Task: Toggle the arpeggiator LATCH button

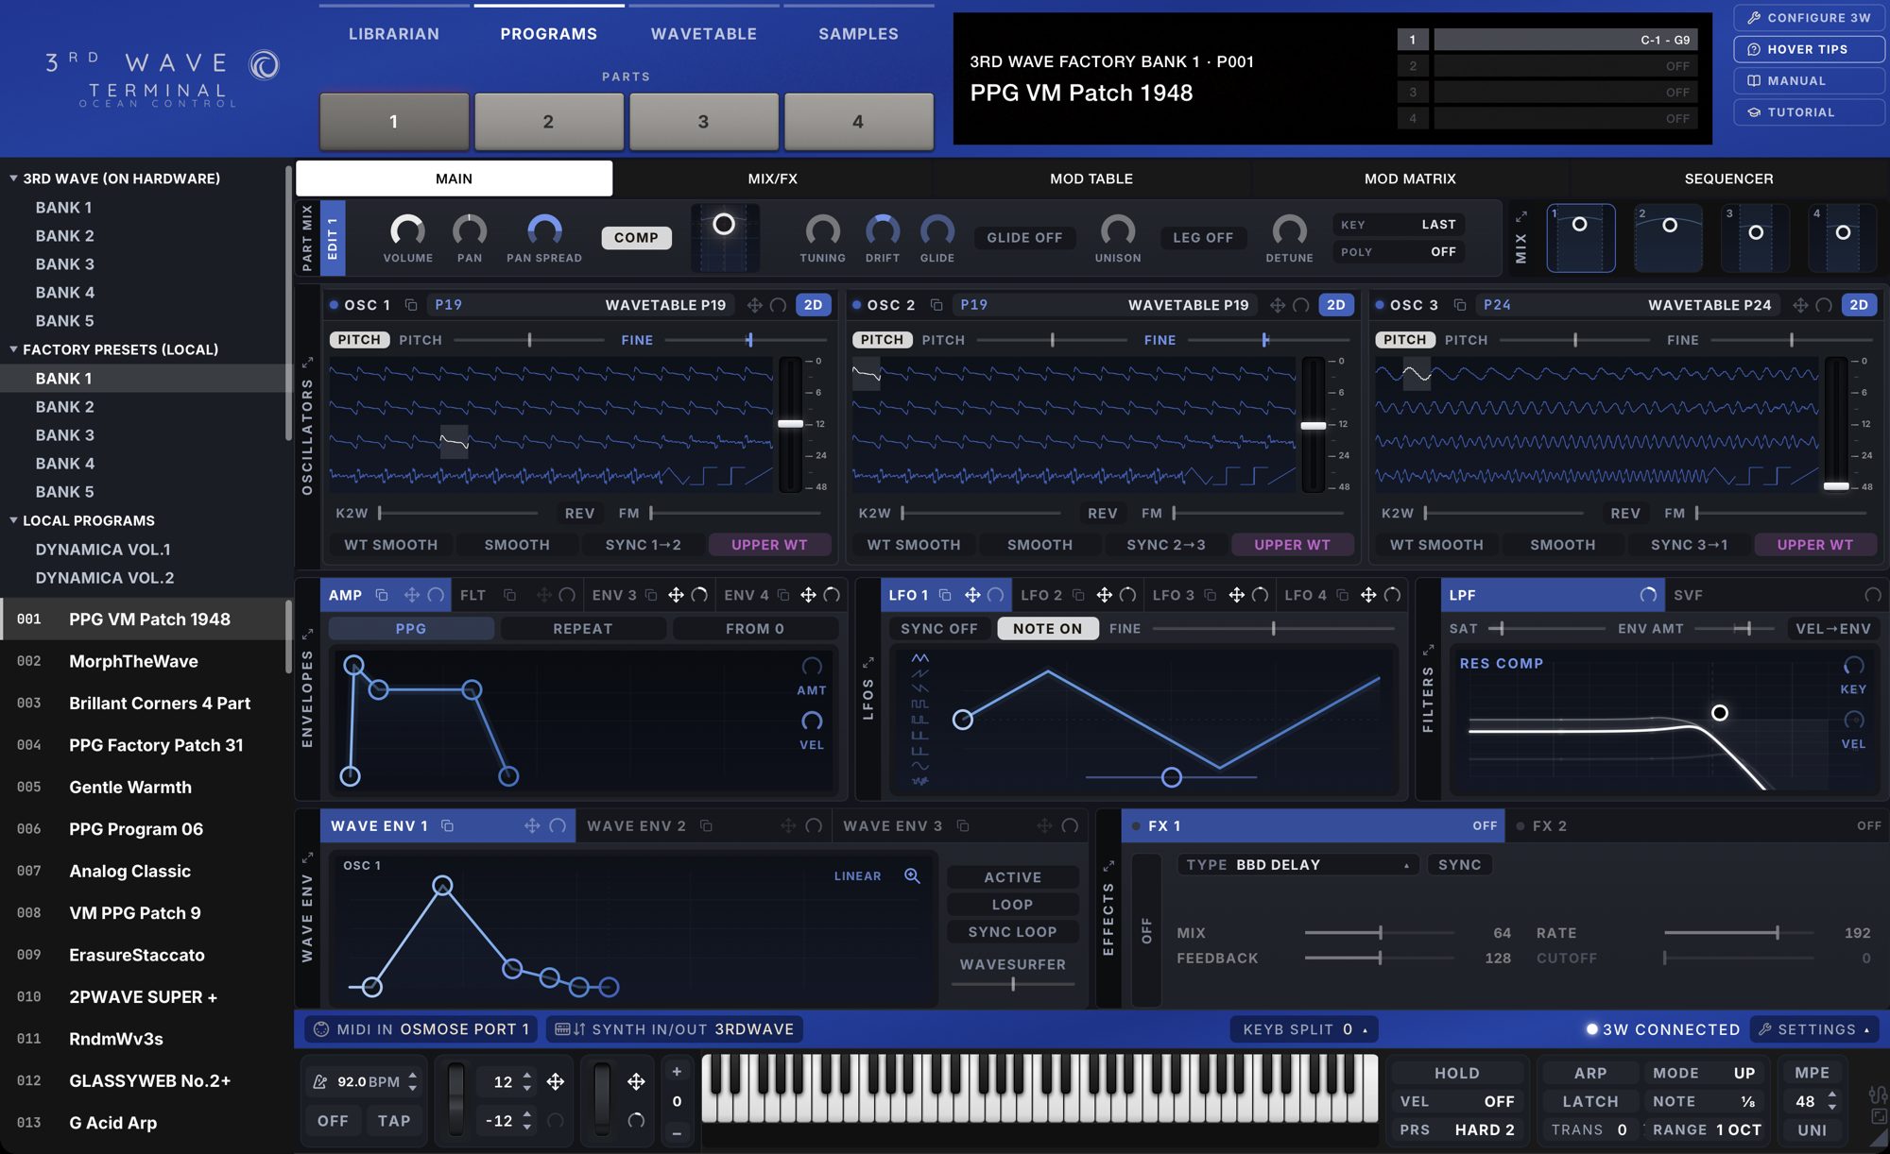Action: (1590, 1102)
